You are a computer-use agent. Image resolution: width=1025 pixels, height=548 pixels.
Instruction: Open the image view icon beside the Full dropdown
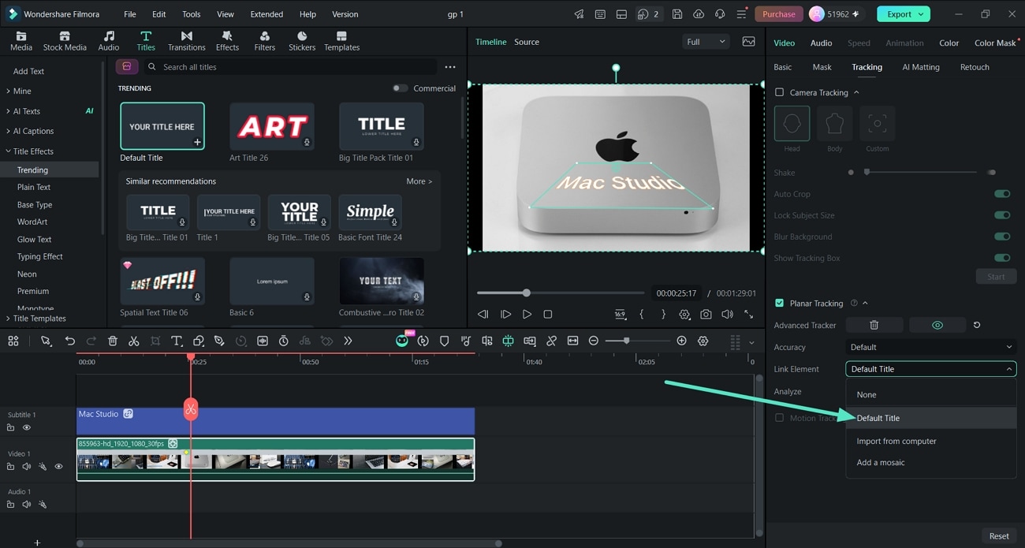(x=748, y=42)
